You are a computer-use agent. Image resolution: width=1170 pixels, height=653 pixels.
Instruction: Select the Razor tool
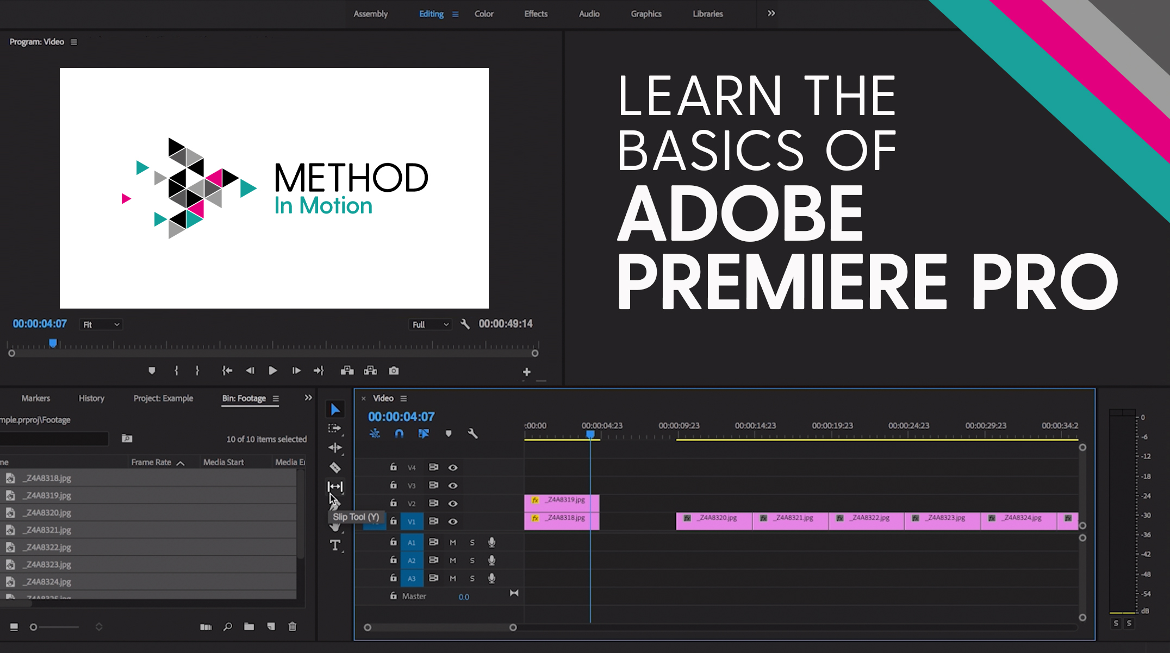(x=335, y=467)
